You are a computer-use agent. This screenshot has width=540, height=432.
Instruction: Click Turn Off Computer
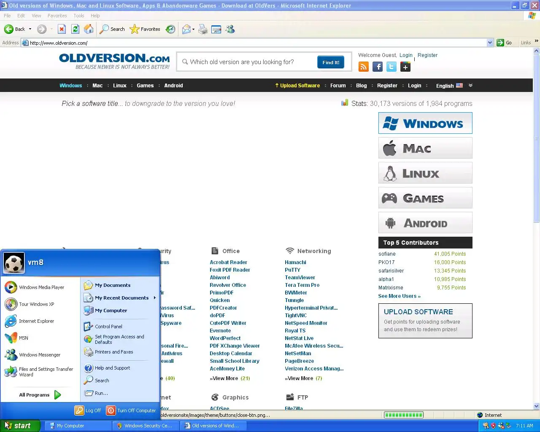pyautogui.click(x=131, y=410)
